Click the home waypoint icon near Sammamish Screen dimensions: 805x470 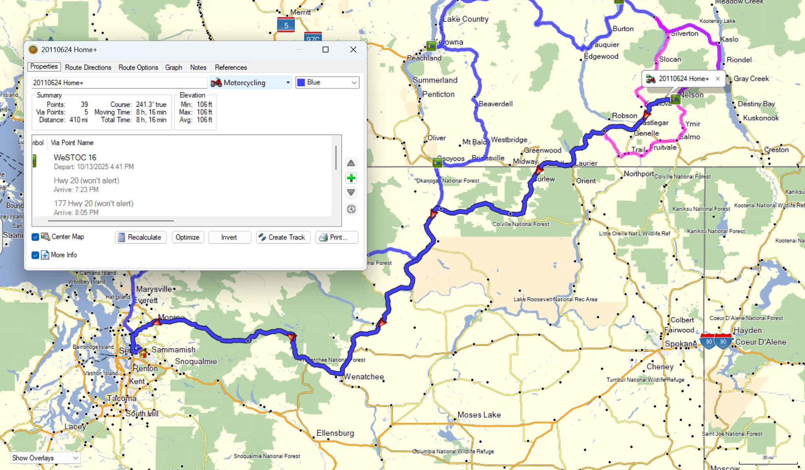point(143,354)
